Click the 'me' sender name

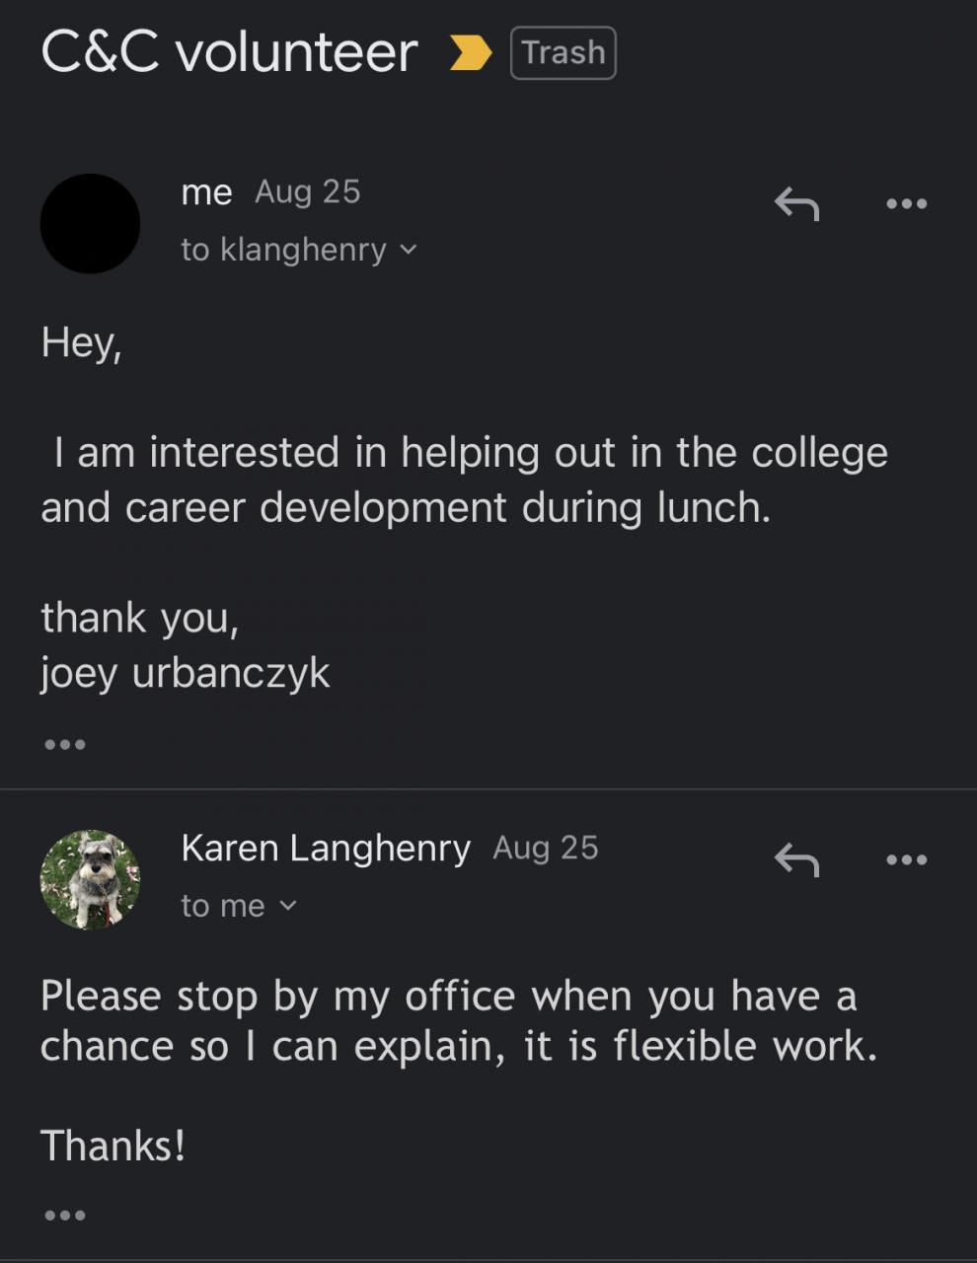(x=206, y=192)
